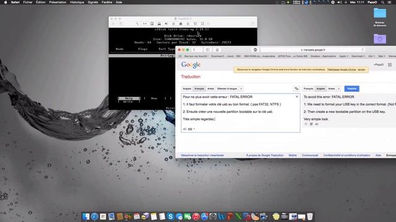Open the Fenêtre menu
Image resolution: width=396 pixels, height=222 pixels.
pos(107,2)
